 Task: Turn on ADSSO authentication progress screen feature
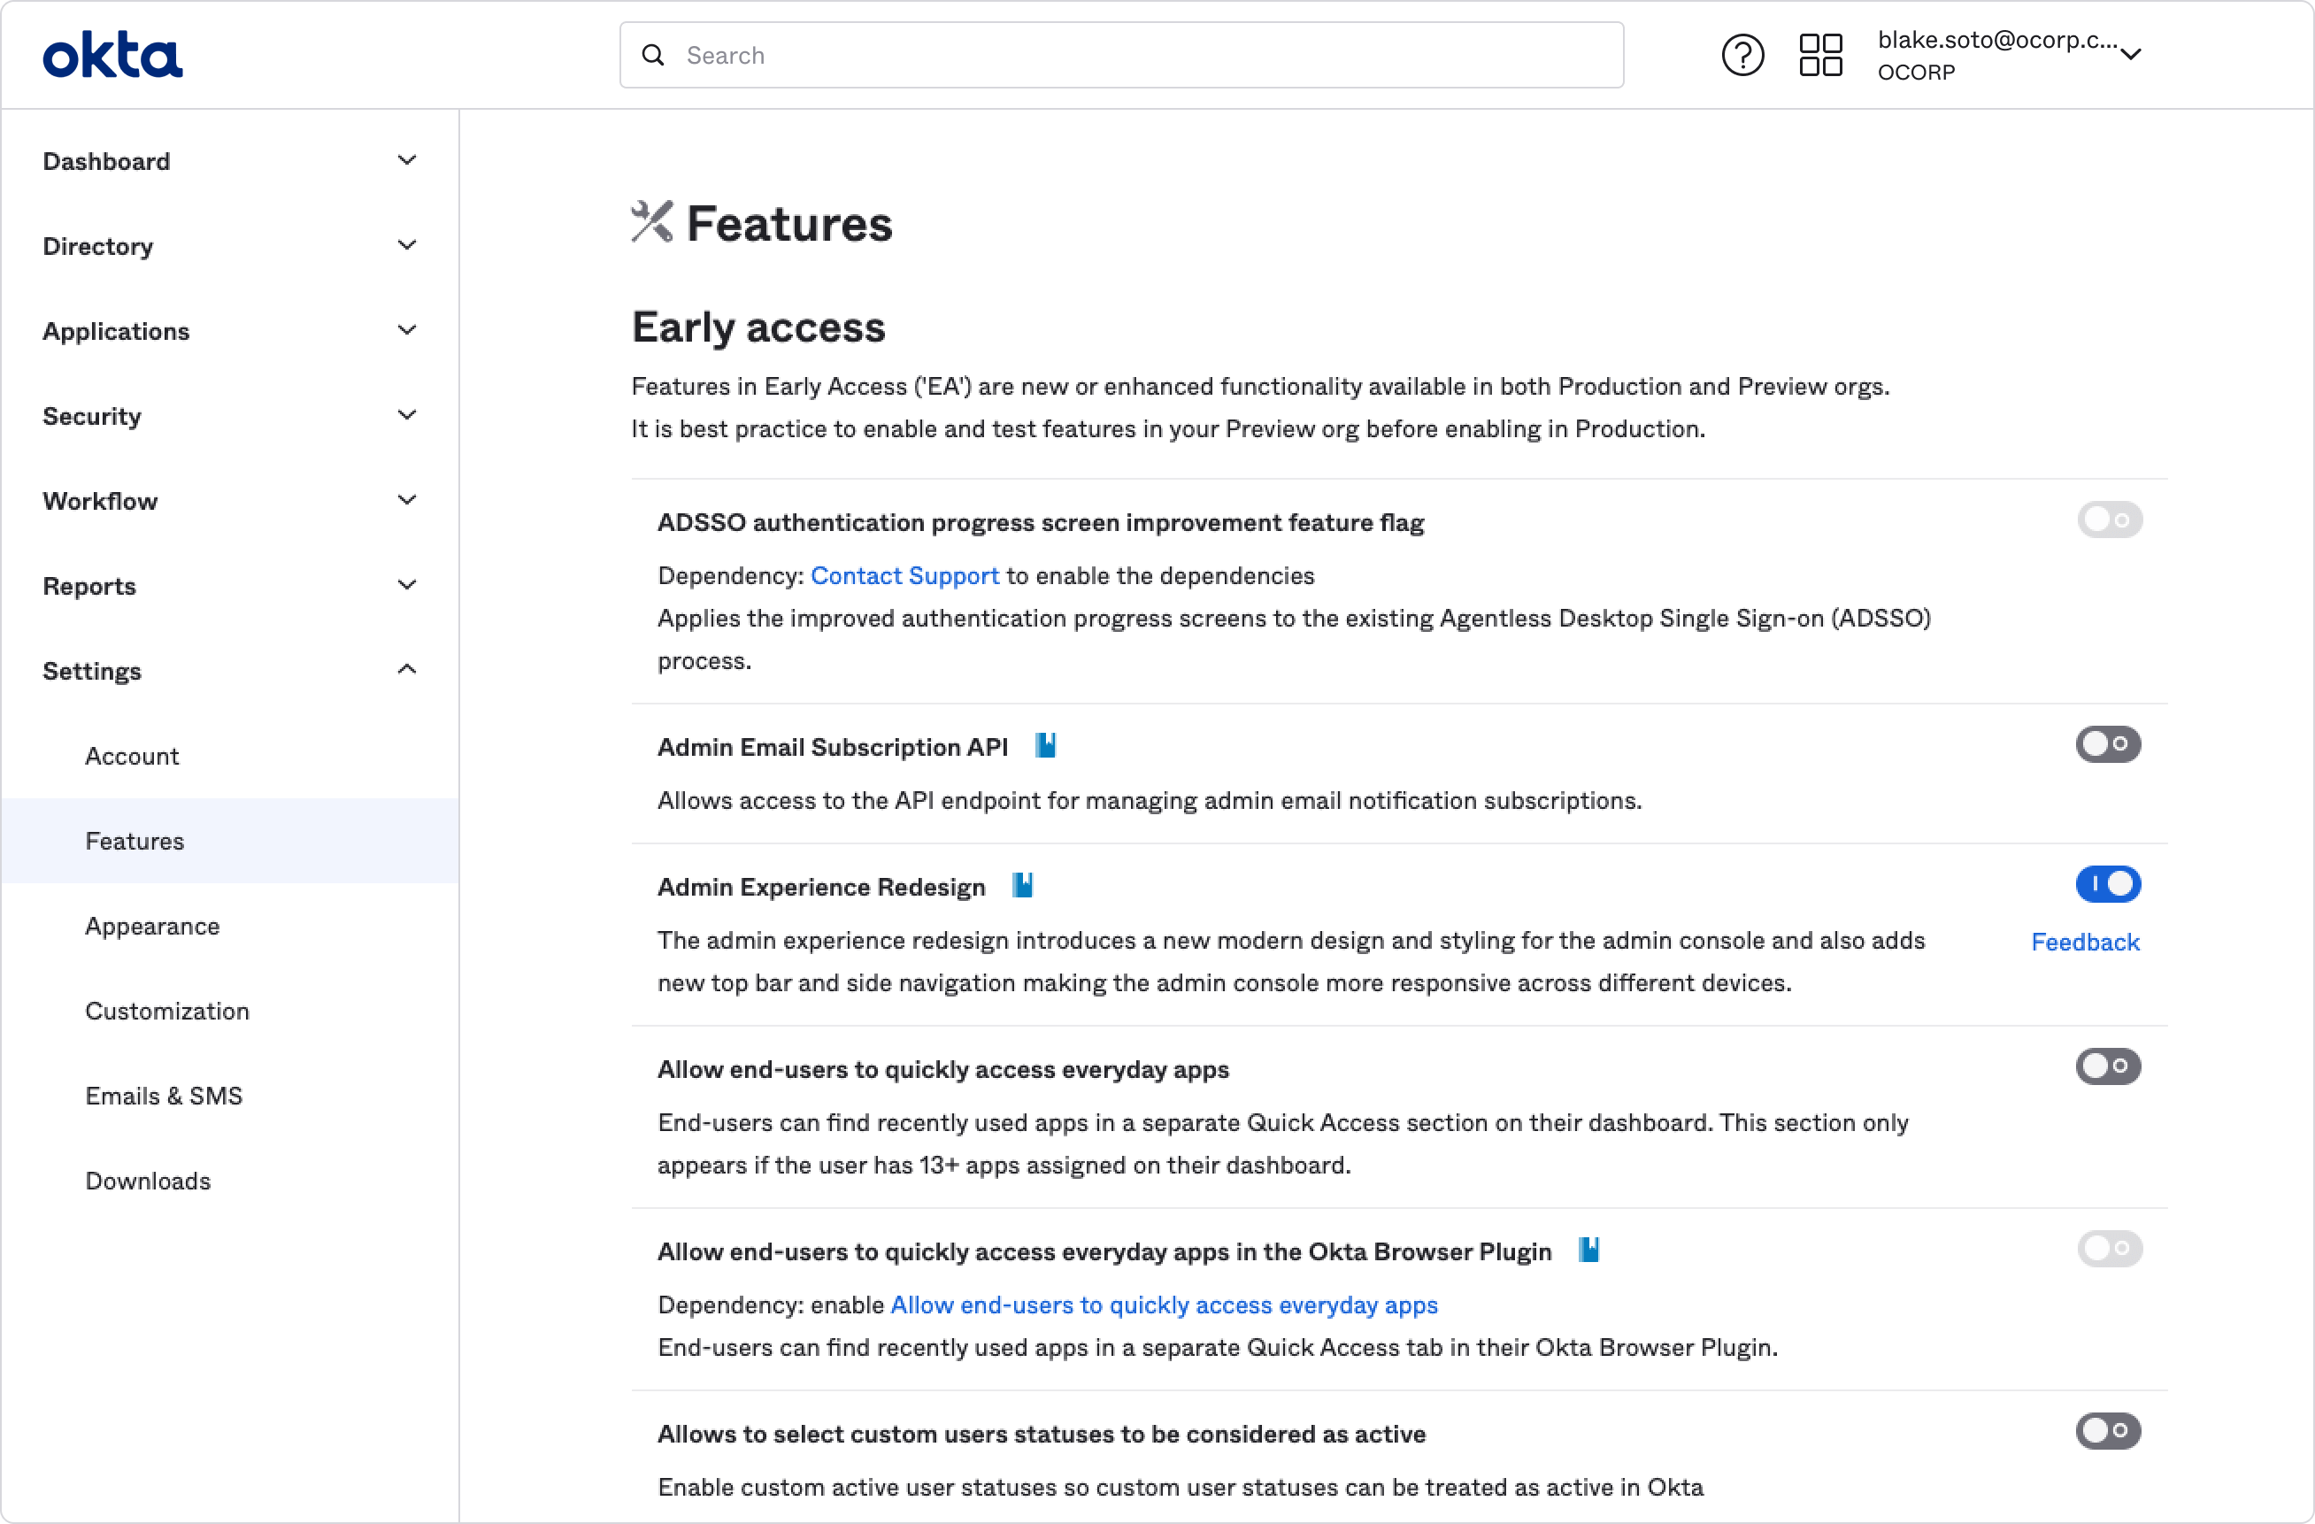point(2109,520)
